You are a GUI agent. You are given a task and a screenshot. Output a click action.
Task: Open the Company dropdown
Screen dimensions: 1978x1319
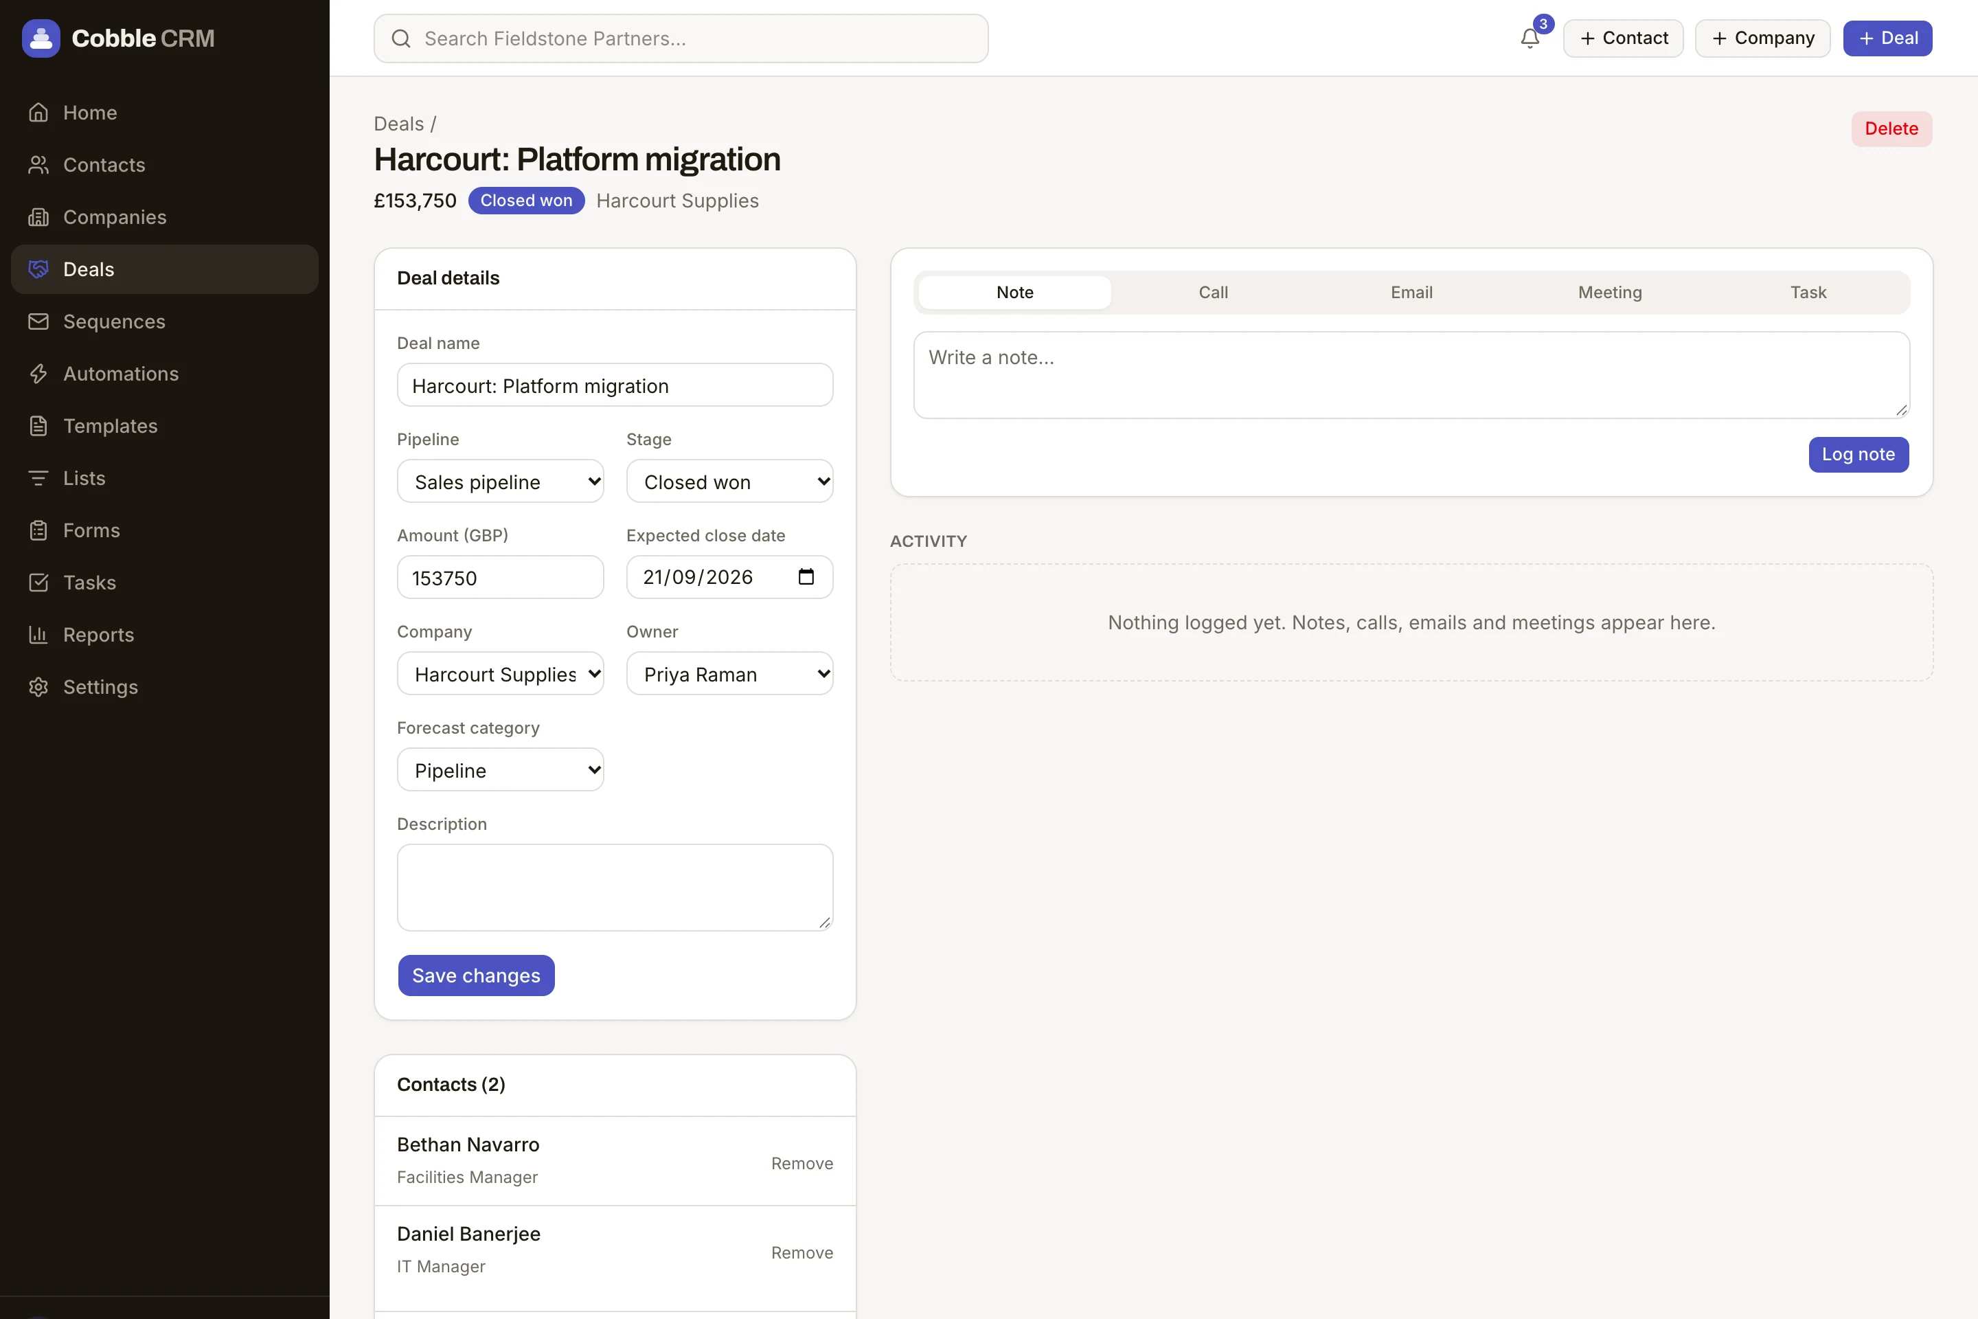501,673
